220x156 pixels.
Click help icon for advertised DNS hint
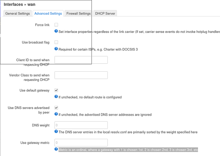tap(56, 114)
